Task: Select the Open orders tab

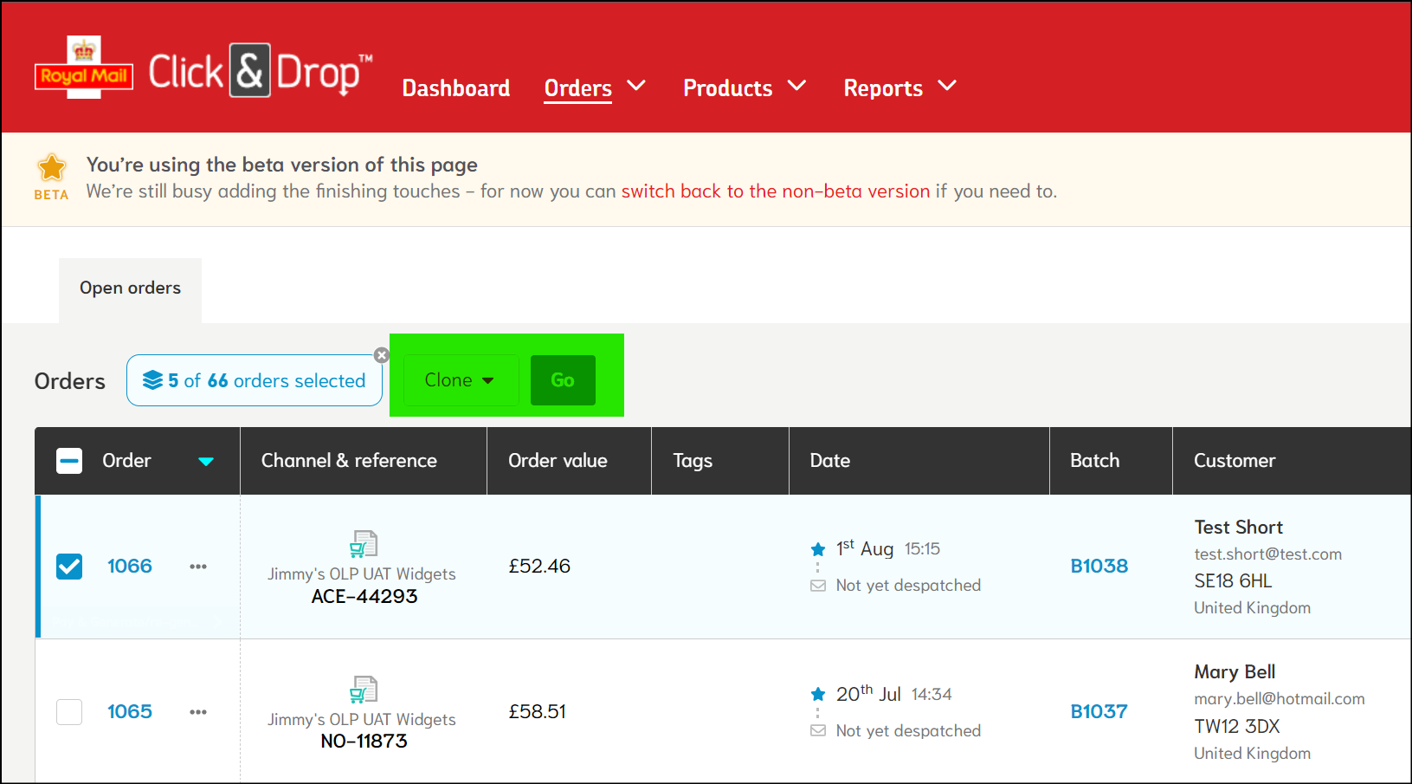Action: [130, 288]
